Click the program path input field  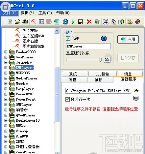(98, 91)
